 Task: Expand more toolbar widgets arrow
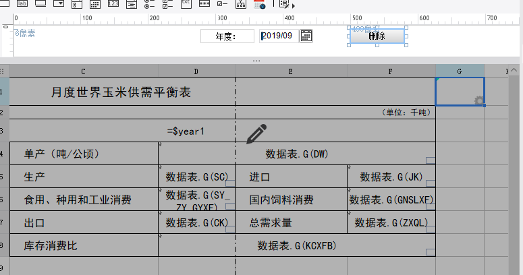[x=293, y=5]
